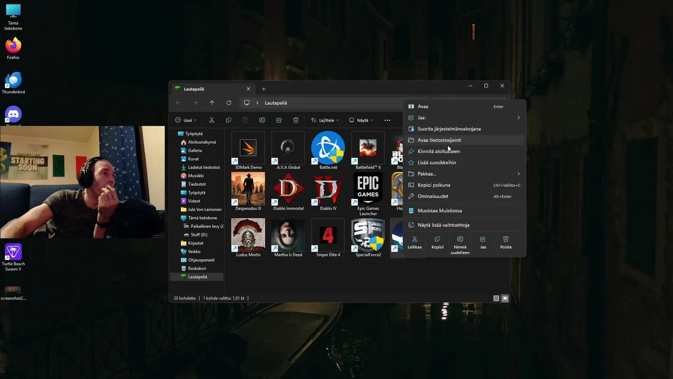Open Thunderbird desktop shortcut
Viewport: 673px width, 379px height.
pos(13,83)
